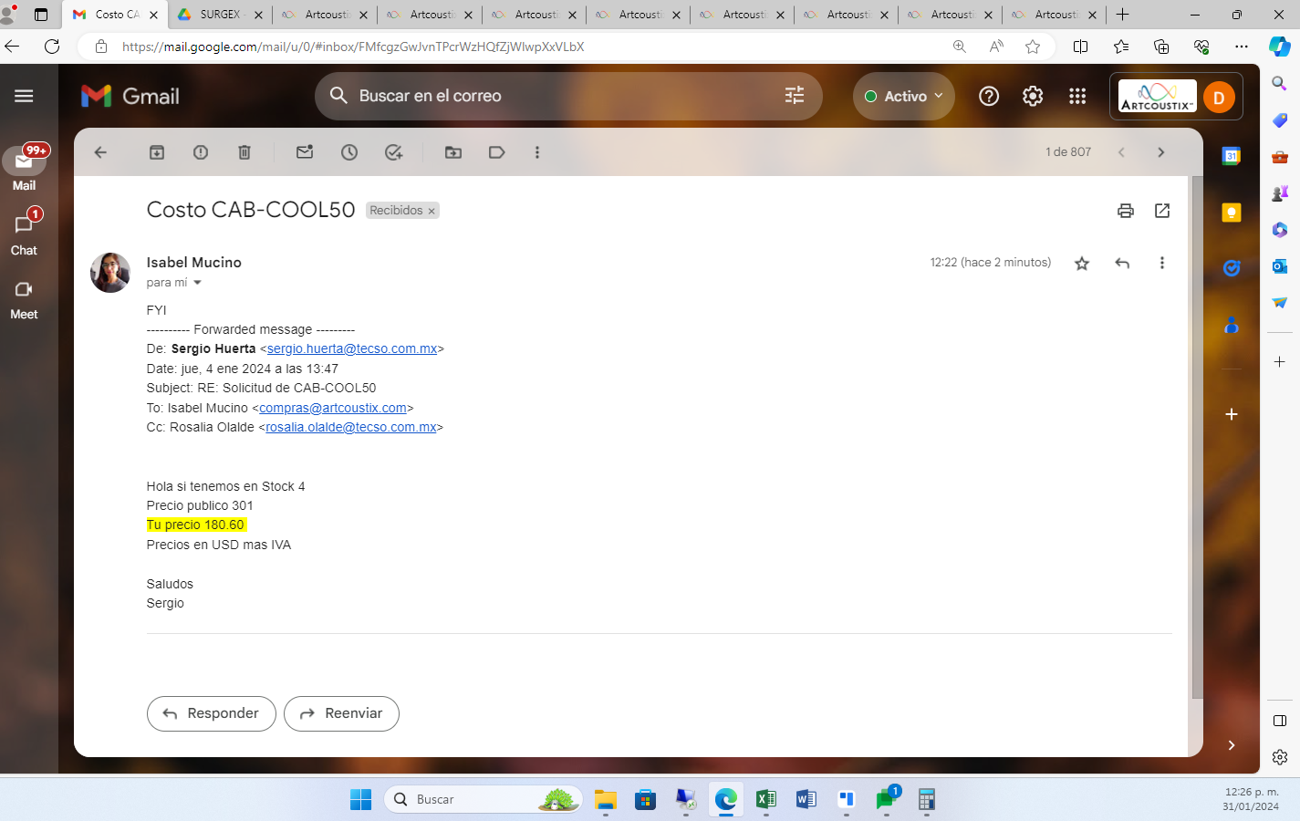
Task: Report this email as spam
Action: 201,152
